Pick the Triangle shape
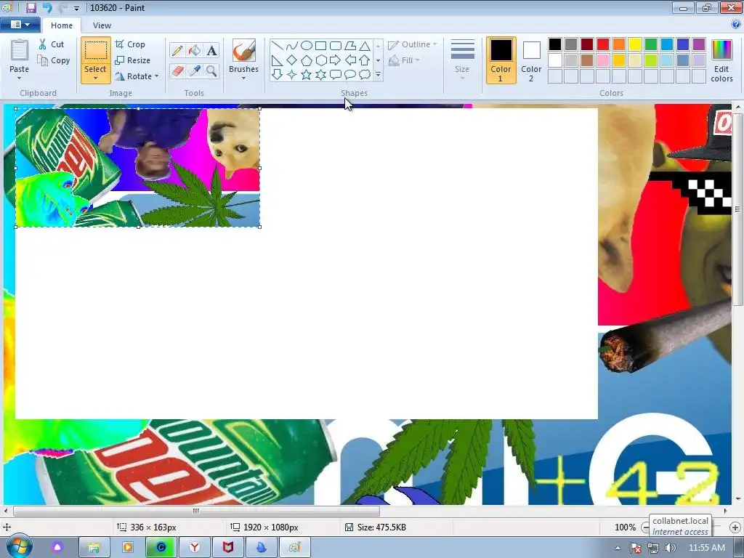Screen dimensions: 744x558 [365, 46]
